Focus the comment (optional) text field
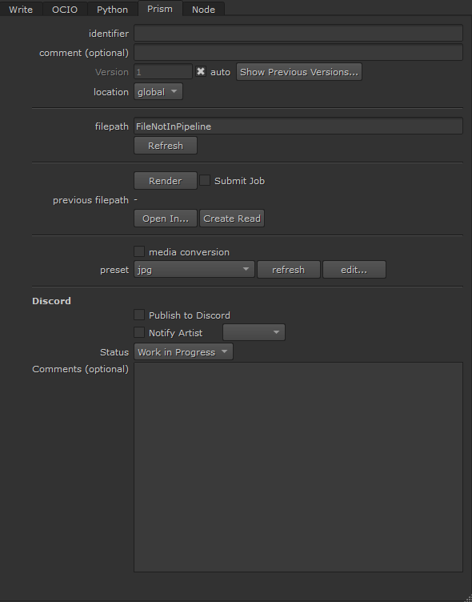The image size is (472, 602). click(298, 53)
